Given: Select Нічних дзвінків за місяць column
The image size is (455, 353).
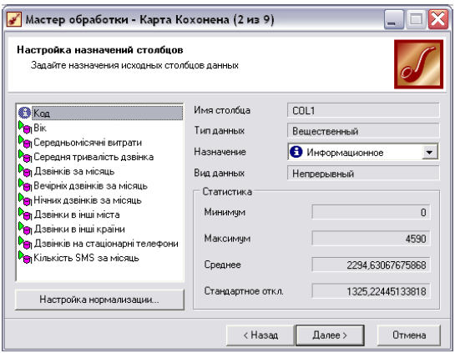Looking at the screenshot, I should (x=88, y=200).
